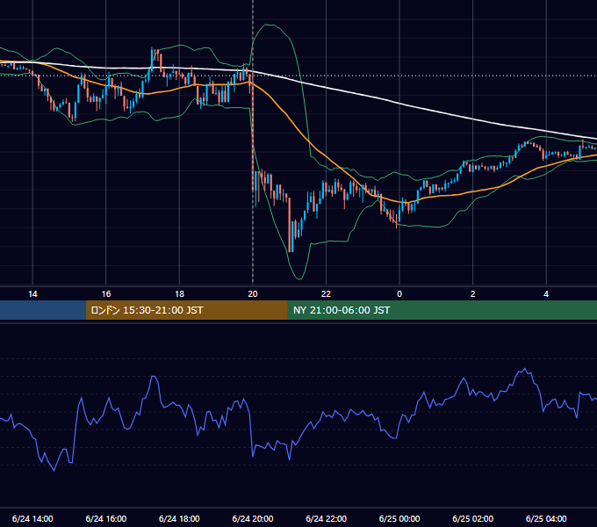Viewport: 597px width, 527px height.
Task: Click hour label 16 on price chart axis
Action: (106, 294)
